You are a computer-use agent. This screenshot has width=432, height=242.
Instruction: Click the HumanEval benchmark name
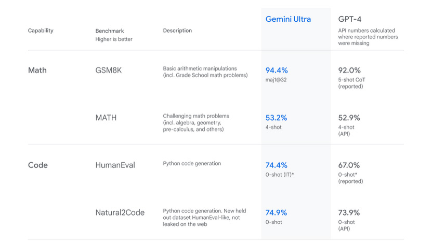click(x=115, y=165)
